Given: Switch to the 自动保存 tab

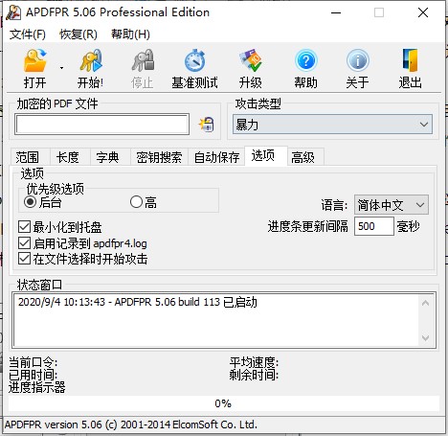Looking at the screenshot, I should 216,157.
